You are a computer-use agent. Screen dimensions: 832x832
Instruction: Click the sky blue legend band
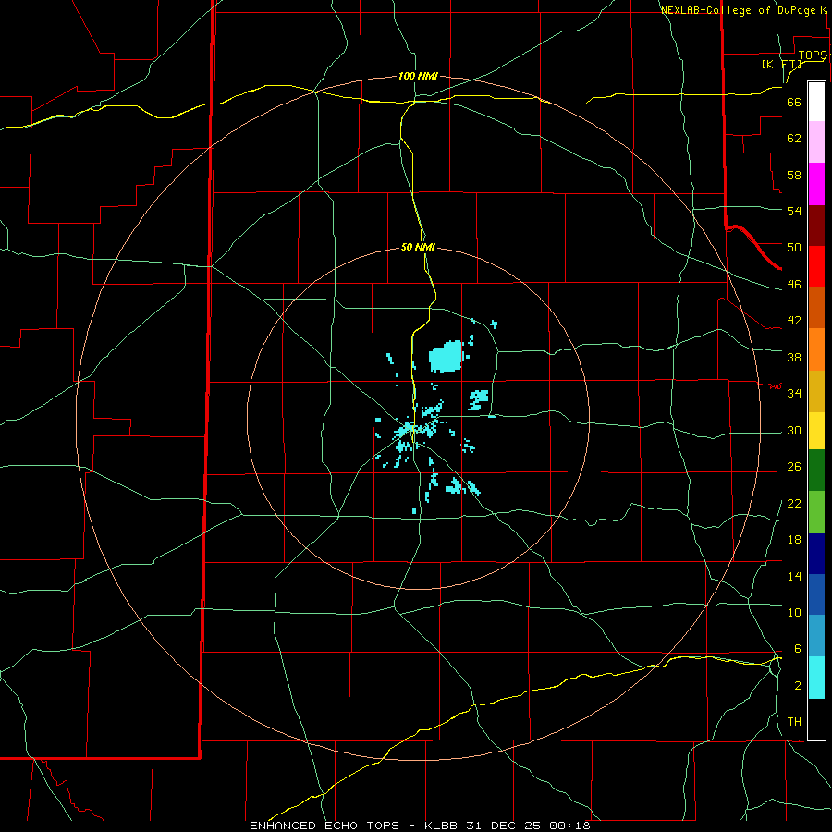point(816,636)
